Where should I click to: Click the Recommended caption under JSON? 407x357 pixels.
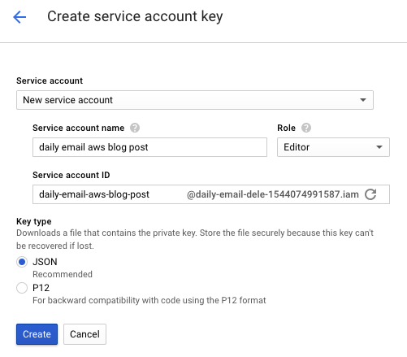pyautogui.click(x=63, y=274)
